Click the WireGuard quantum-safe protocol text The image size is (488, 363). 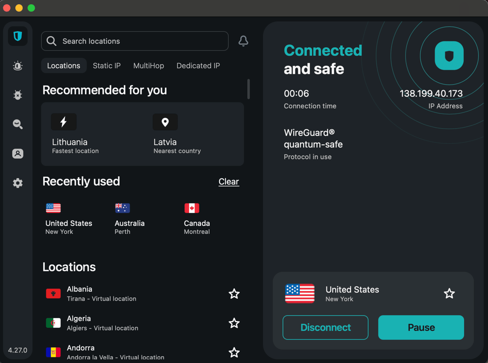click(x=313, y=139)
